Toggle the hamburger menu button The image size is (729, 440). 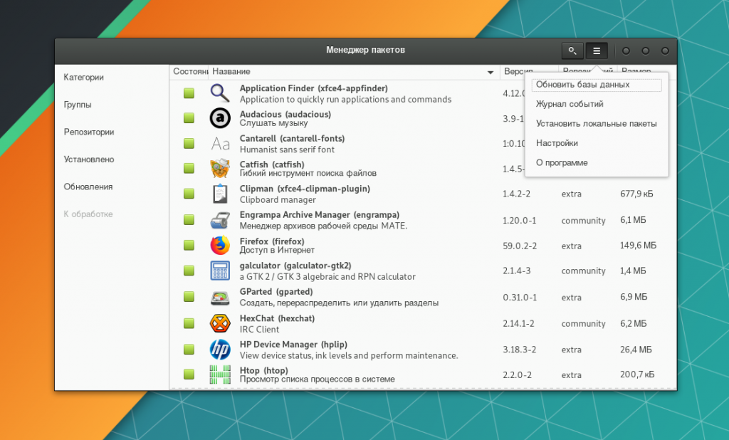[597, 51]
